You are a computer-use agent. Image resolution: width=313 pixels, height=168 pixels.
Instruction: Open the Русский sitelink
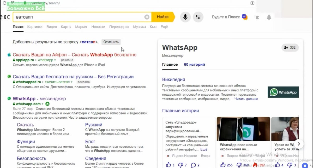[x=94, y=125]
